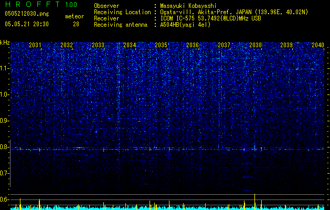Click the Receiver label
330x210 pixels.
coord(107,18)
